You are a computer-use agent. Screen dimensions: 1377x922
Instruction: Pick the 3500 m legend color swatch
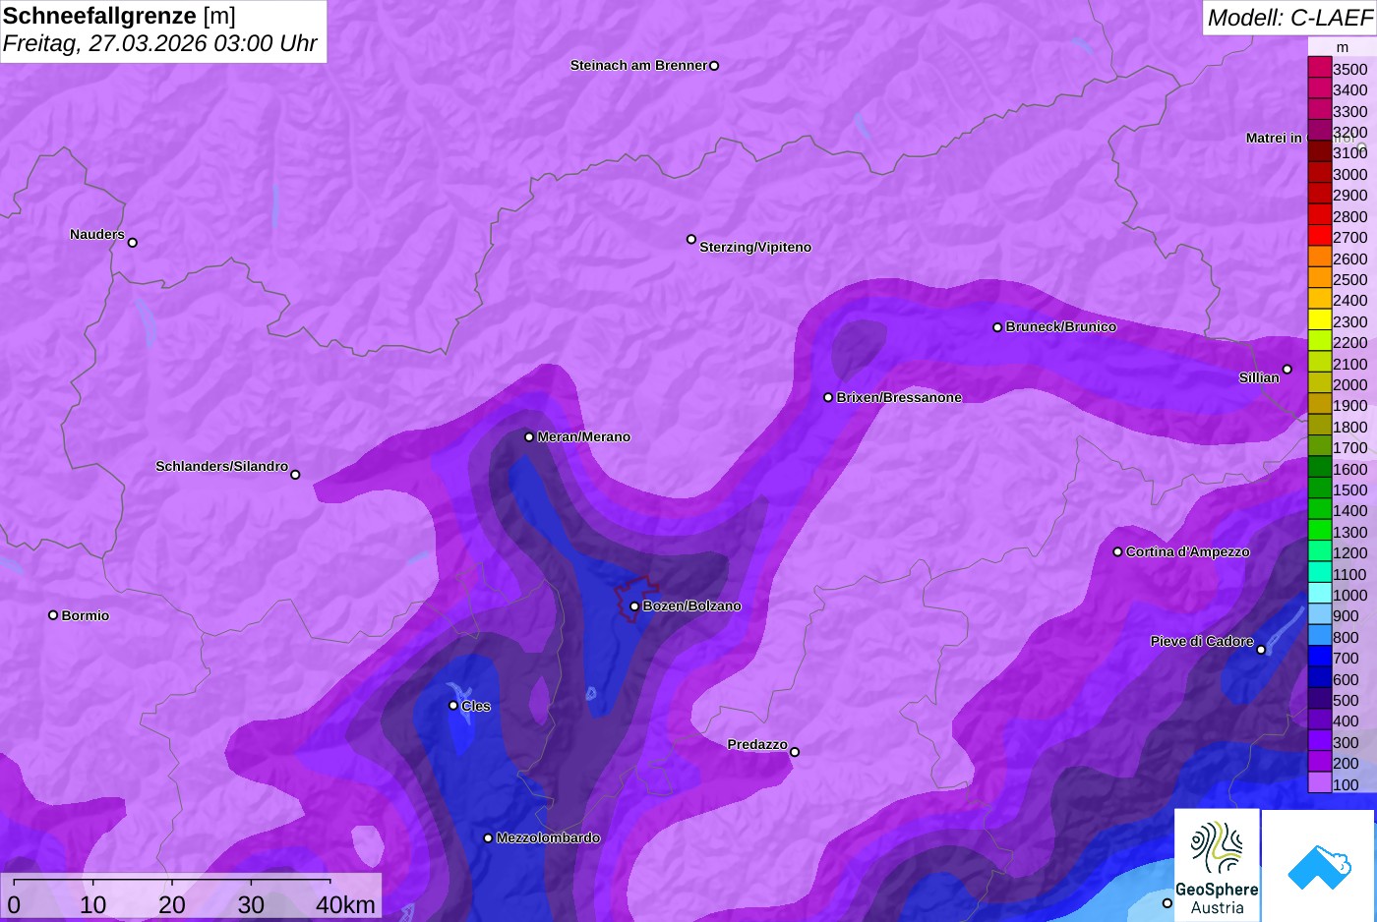1319,68
